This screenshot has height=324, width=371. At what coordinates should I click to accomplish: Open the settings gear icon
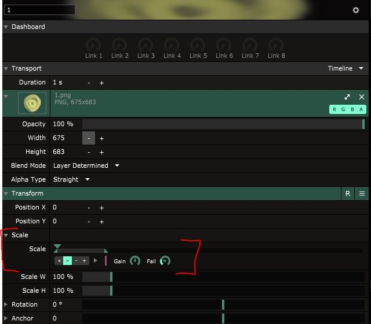(x=356, y=10)
